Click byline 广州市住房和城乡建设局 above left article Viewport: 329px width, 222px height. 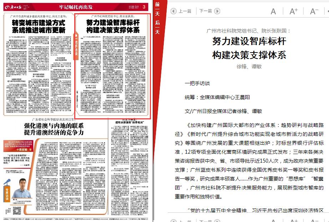click(39, 16)
